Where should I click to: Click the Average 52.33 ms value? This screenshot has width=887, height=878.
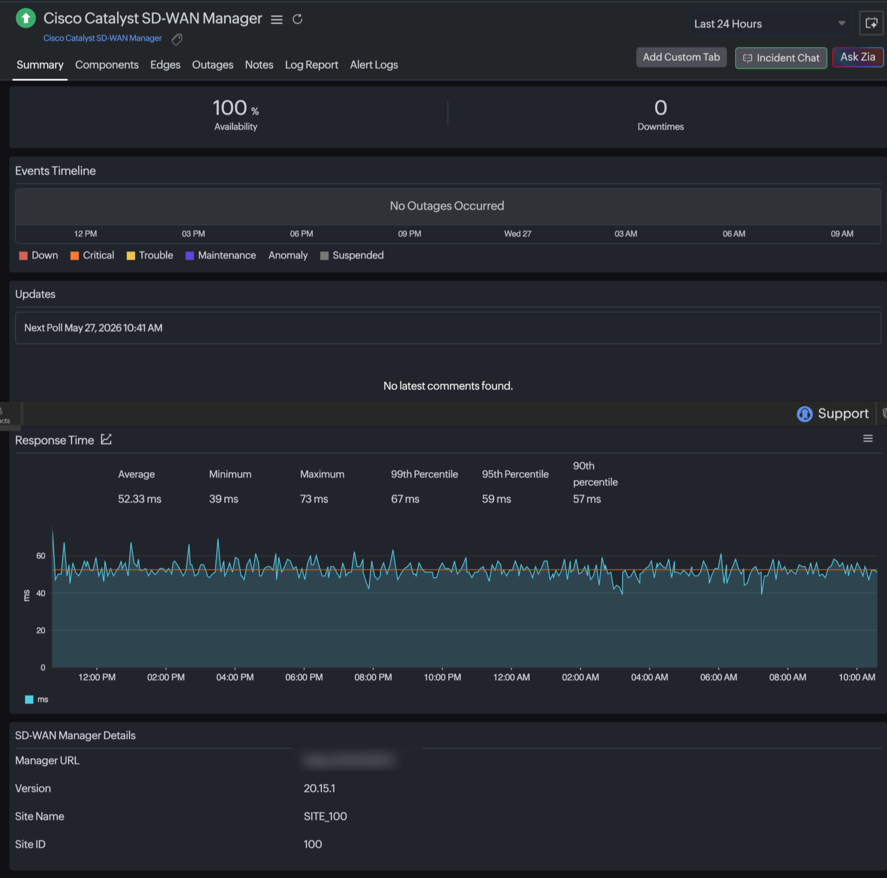pos(140,499)
